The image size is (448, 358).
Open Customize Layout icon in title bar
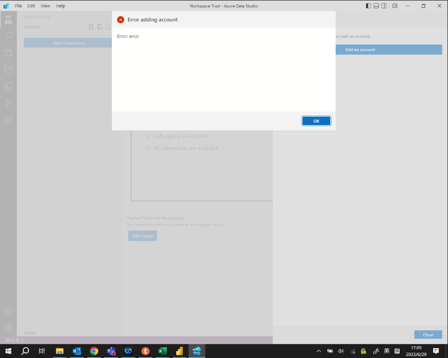395,6
